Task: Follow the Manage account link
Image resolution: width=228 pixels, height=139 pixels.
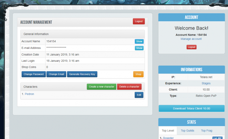Action: coord(191,39)
